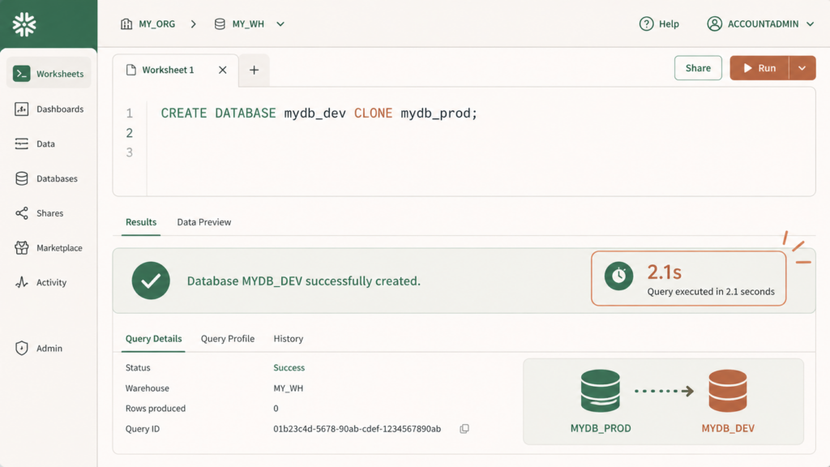Expand the MY_WH warehouse dropdown chevron

[x=280, y=24]
